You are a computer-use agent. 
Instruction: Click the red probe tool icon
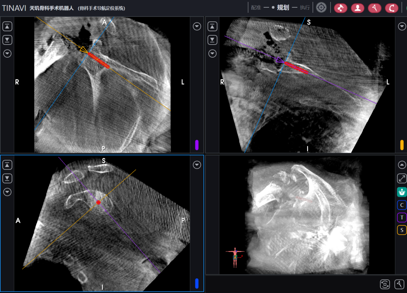coord(375,8)
